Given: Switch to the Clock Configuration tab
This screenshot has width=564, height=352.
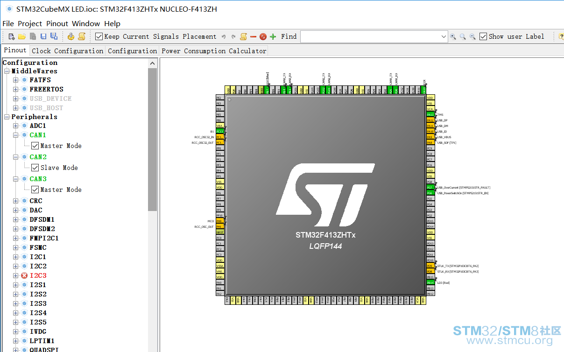Looking at the screenshot, I should 67,51.
